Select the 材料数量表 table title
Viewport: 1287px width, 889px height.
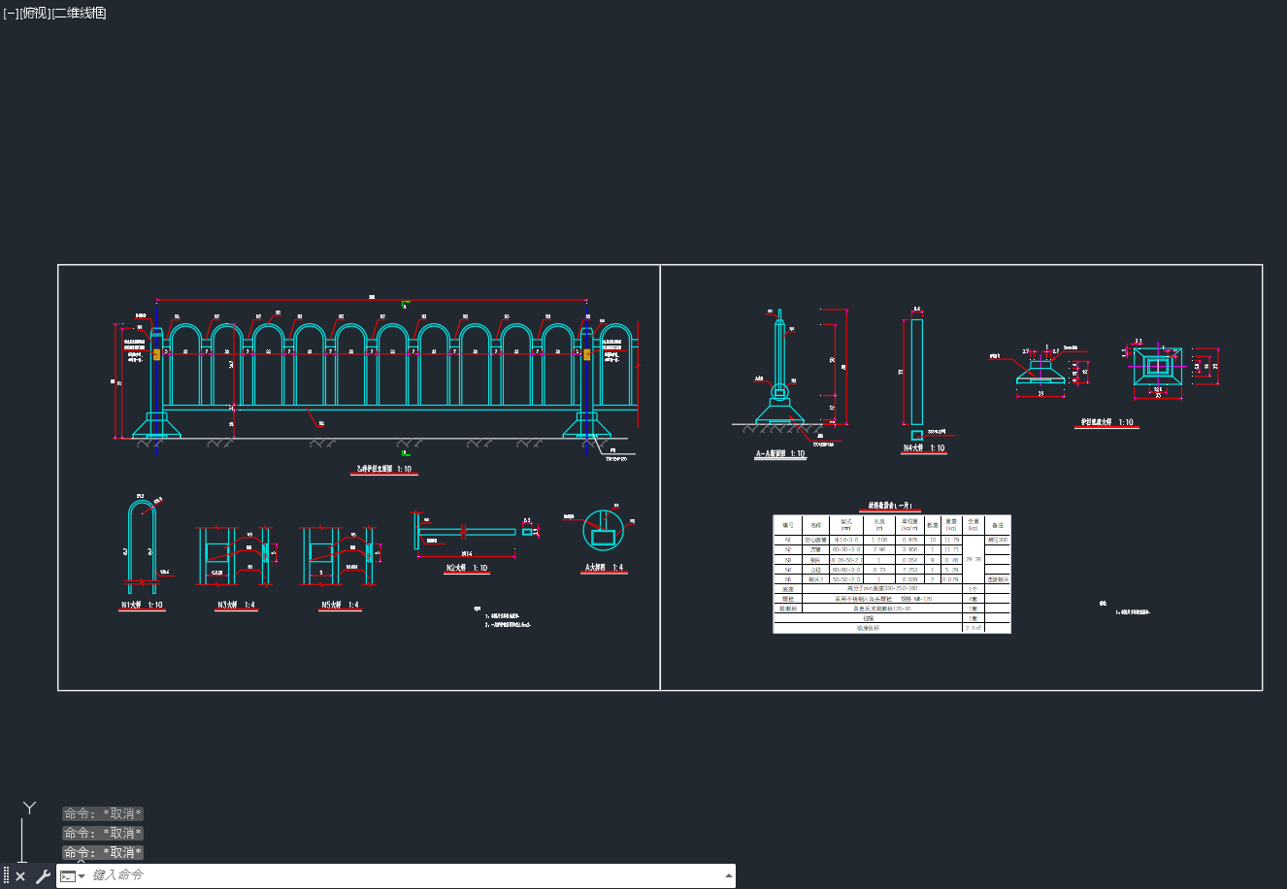tap(890, 507)
